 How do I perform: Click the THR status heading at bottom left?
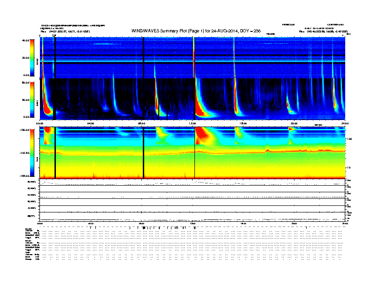point(27,252)
